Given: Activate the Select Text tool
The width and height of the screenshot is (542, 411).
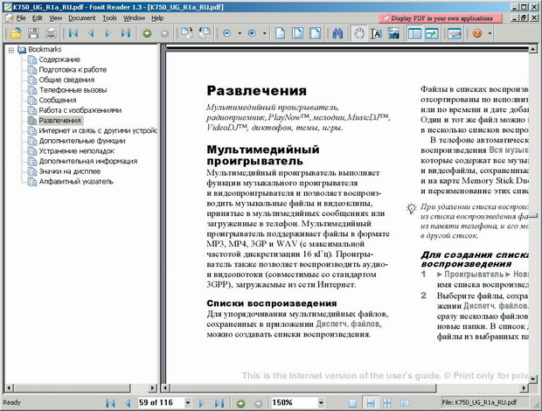Looking at the screenshot, I should 376,33.
